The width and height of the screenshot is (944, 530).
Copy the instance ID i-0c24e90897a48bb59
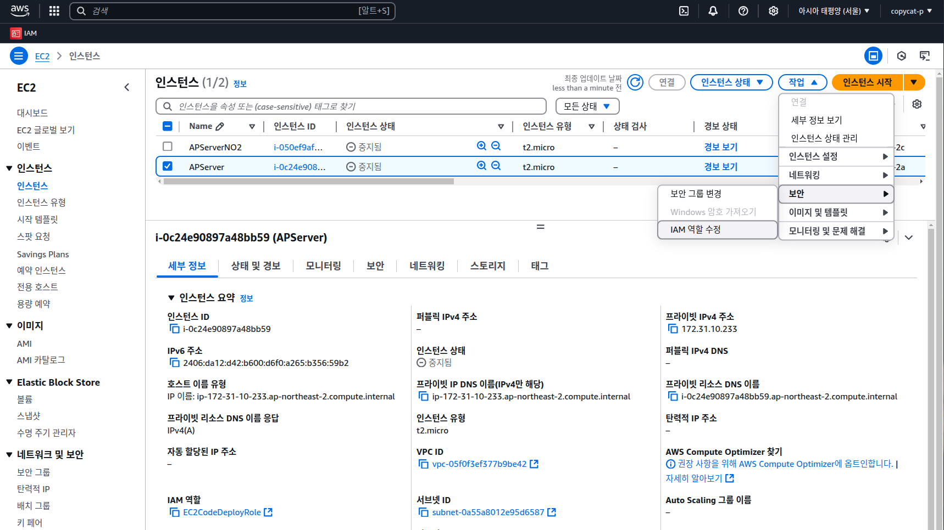174,329
